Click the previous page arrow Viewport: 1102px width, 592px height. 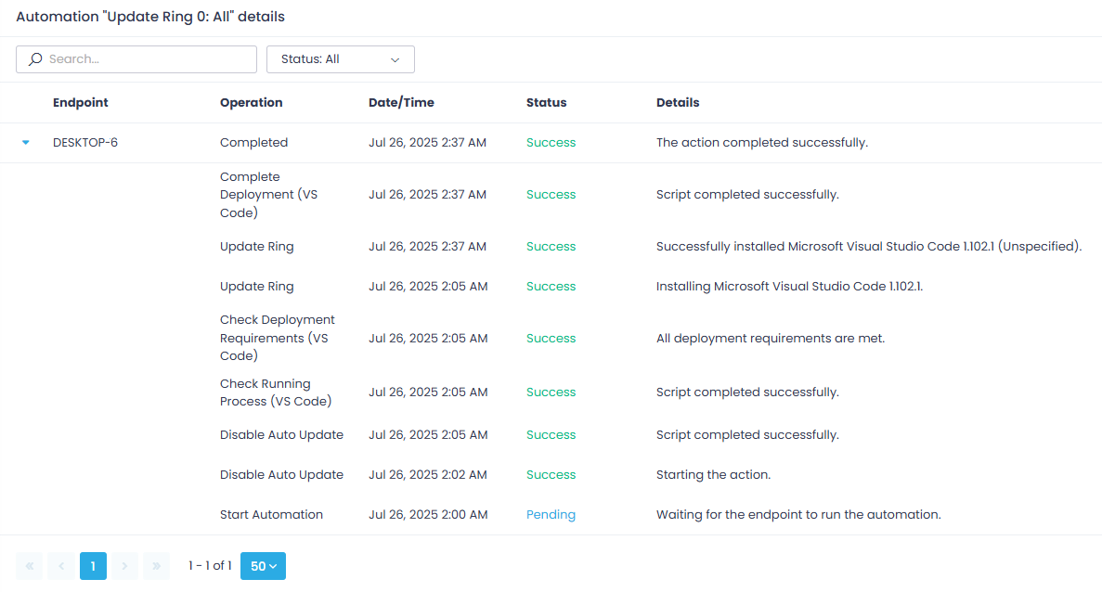(x=60, y=565)
